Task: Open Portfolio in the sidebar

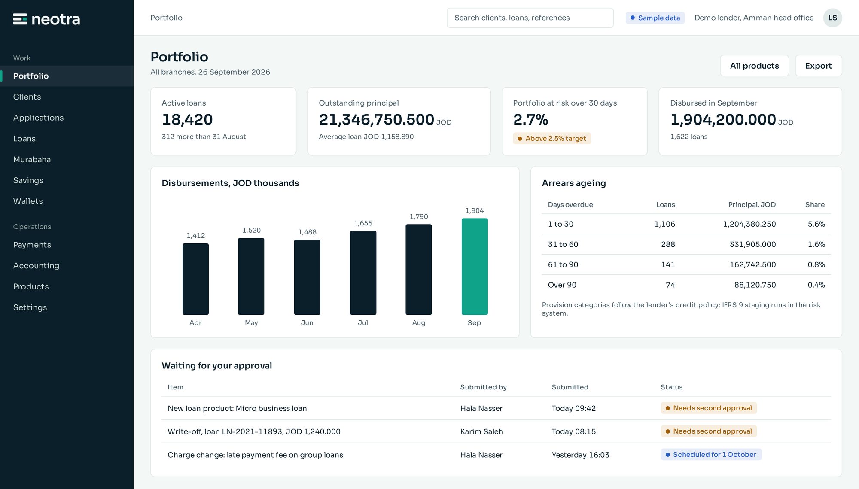Action: click(x=67, y=76)
